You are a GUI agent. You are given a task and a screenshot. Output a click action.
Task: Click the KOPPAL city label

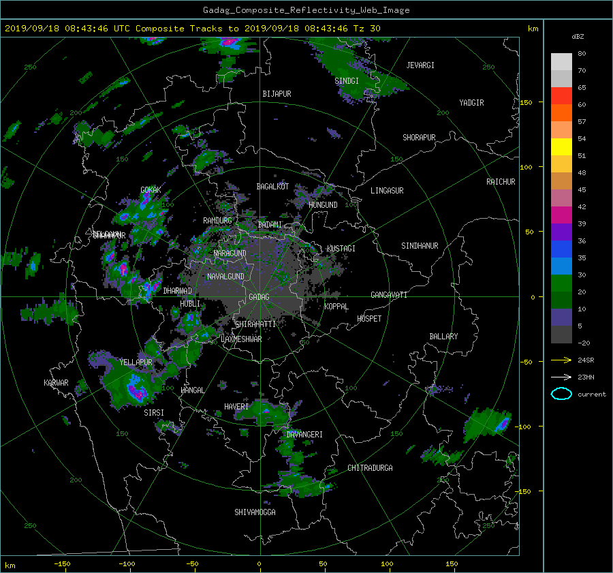point(336,307)
